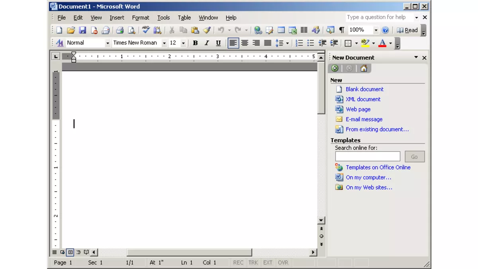Image resolution: width=478 pixels, height=269 pixels.
Task: Click inside the Search online for field
Action: [367, 156]
